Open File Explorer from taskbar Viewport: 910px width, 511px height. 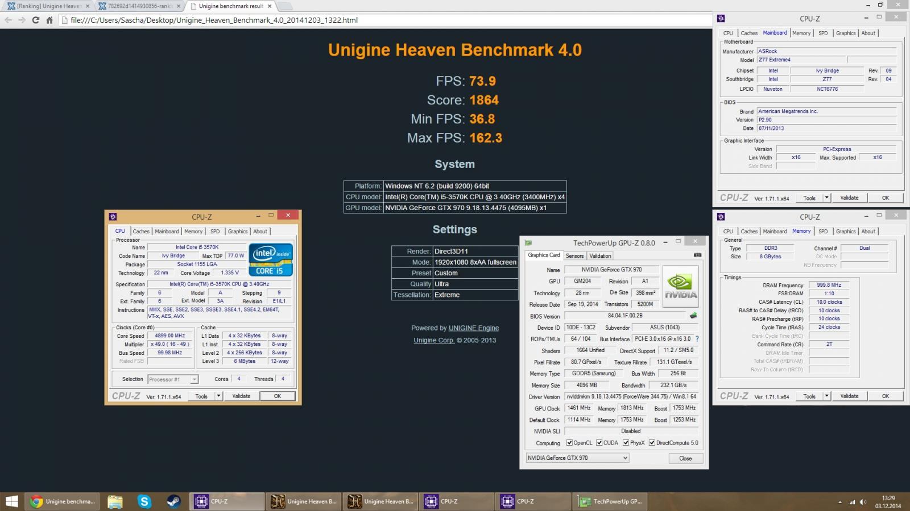(115, 501)
